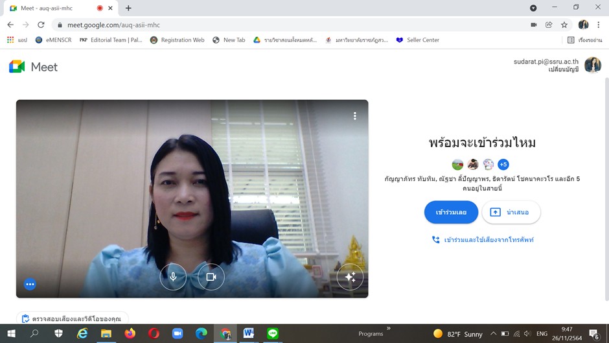
Task: Click account profile picture top right
Action: (x=592, y=65)
